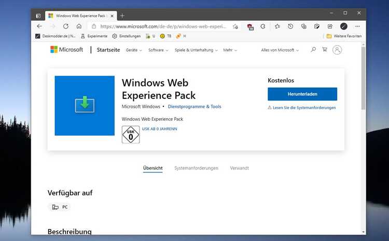The height and width of the screenshot is (241, 389).
Task: Expand the Mehr navigation dropdown
Action: click(x=230, y=50)
